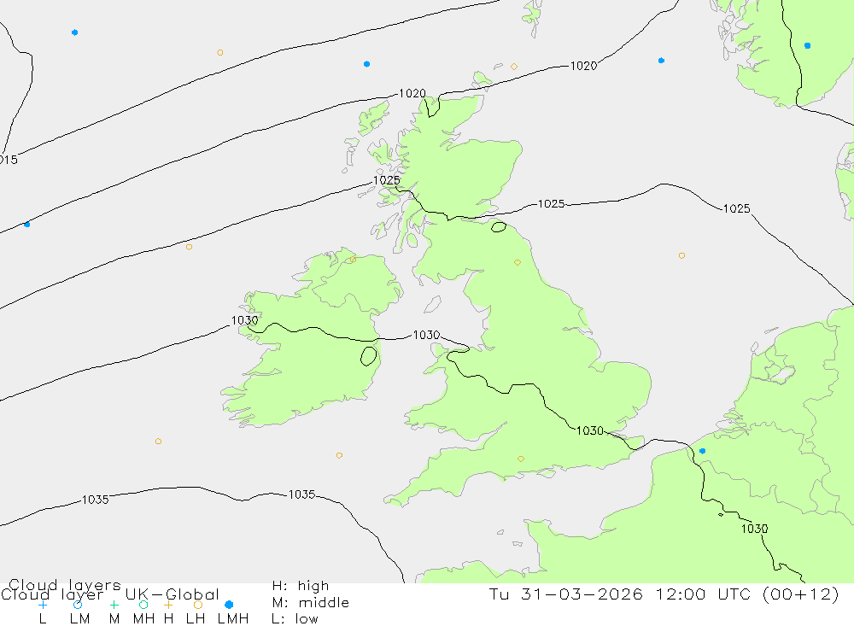Image resolution: width=854 pixels, height=626 pixels.
Task: Select the orange marker near Orkney islands
Action: pos(514,67)
